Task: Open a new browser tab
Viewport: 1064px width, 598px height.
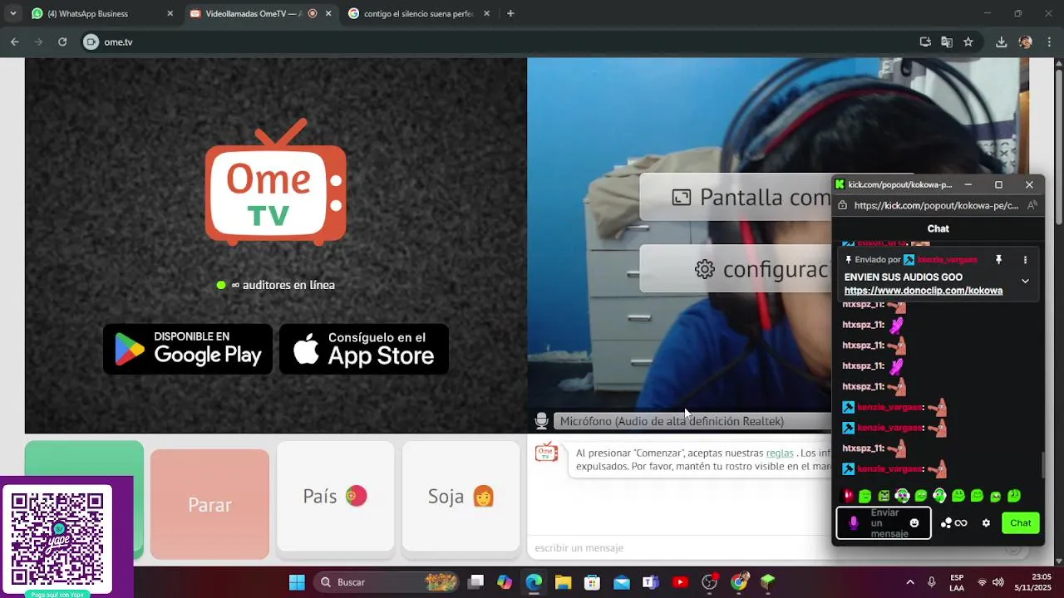Action: 510,13
